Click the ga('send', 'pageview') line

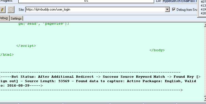pyautogui.click(x=44, y=24)
